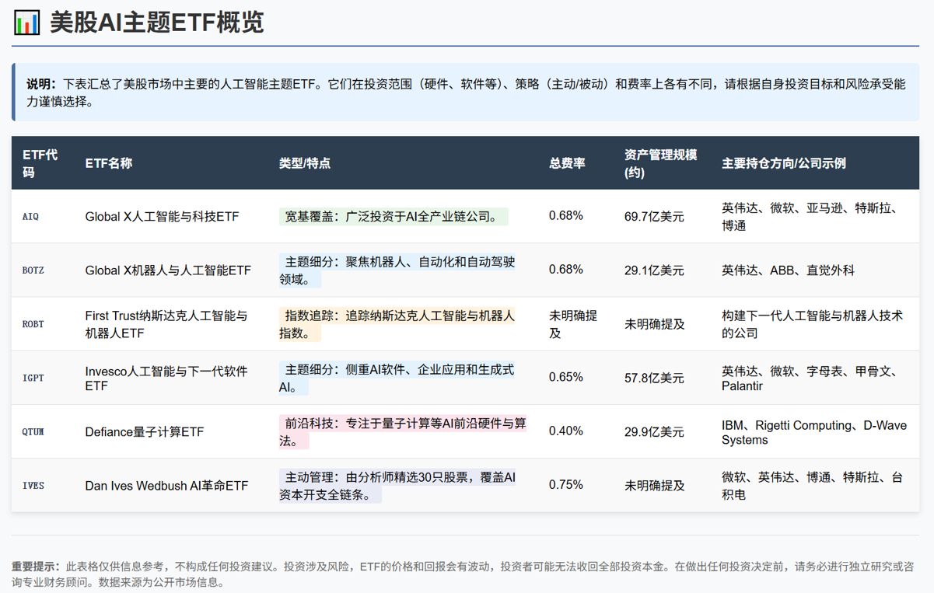
Task: Click the 总费率 column header
Action: click(x=567, y=163)
